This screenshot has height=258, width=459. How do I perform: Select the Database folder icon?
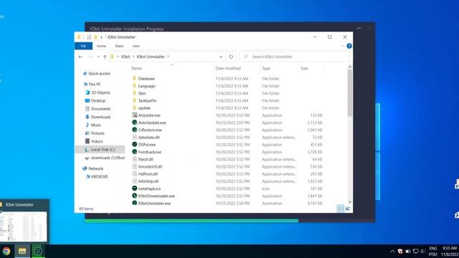134,78
